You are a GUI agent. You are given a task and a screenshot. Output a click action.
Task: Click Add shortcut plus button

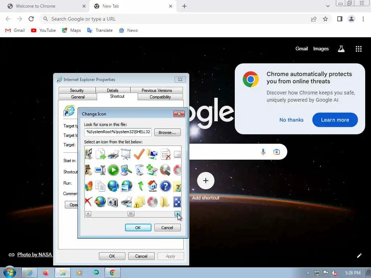click(x=206, y=181)
